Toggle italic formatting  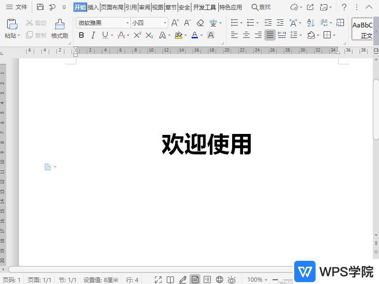point(93,35)
